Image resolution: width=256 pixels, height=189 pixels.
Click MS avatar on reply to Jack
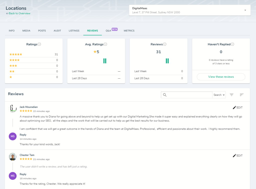pyautogui.click(x=13, y=136)
